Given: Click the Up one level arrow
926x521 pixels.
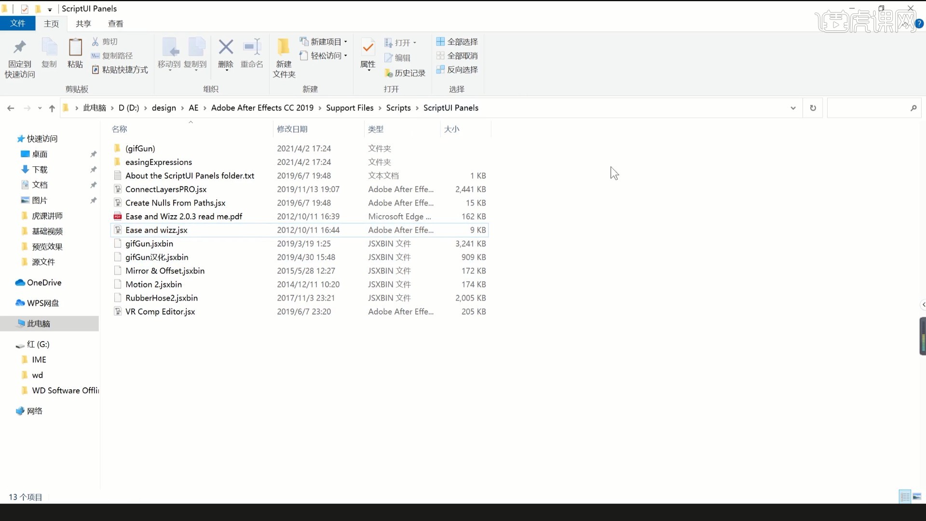Looking at the screenshot, I should (52, 108).
